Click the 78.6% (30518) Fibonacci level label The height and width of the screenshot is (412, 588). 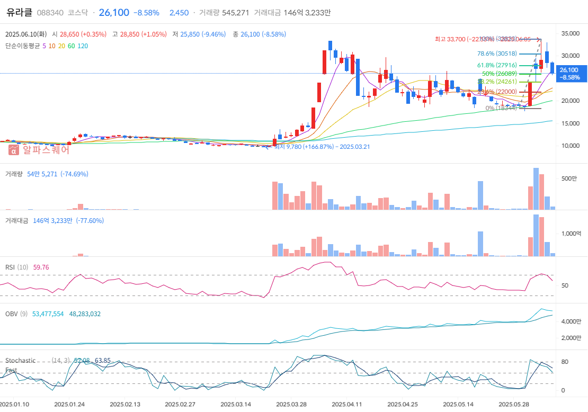point(497,53)
